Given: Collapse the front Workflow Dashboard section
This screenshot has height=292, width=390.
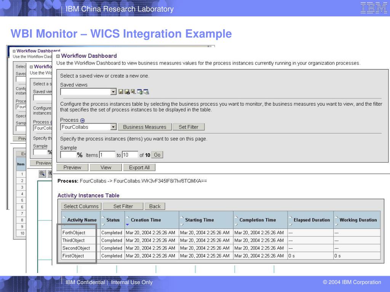Looking at the screenshot, I should click(58, 56).
